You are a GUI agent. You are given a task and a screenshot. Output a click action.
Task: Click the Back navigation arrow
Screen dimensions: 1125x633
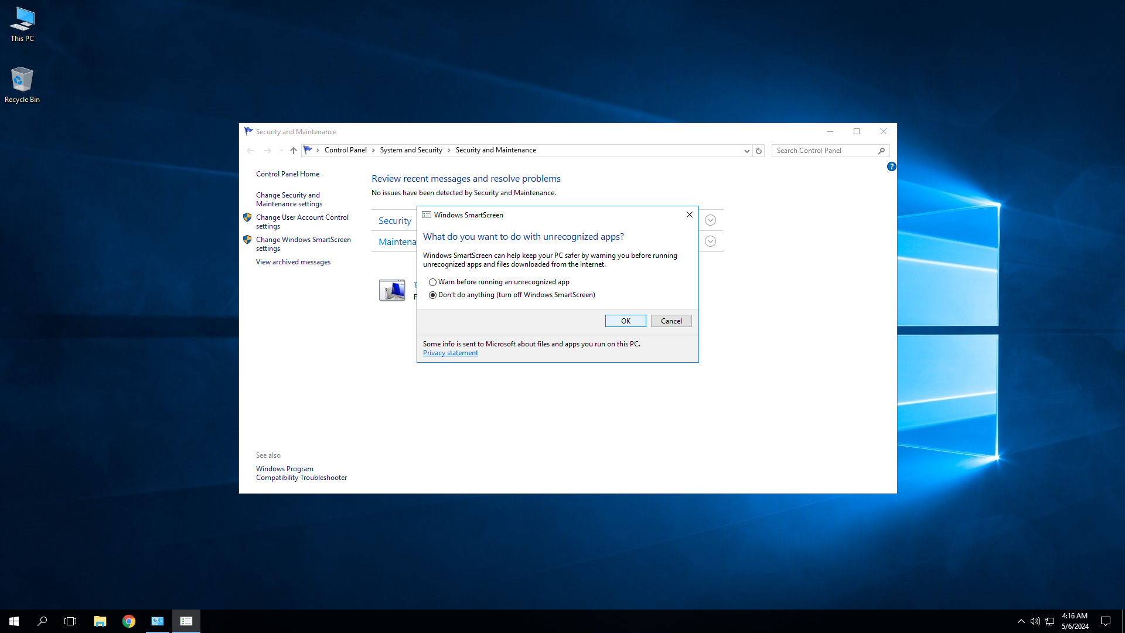tap(250, 151)
